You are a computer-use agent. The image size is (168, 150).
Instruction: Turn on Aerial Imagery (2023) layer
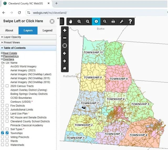(2, 70)
